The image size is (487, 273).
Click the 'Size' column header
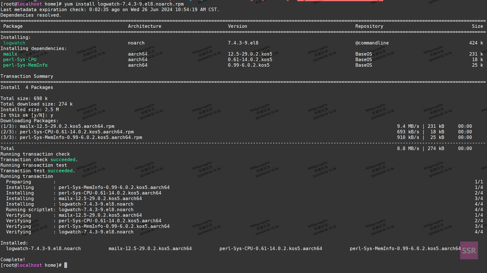(478, 26)
